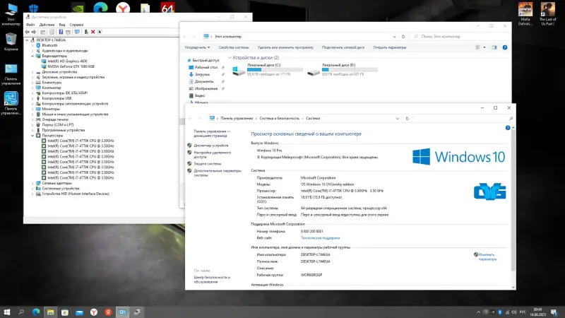Open System window address bar dropdown
Image resolution: width=565 pixels, height=318 pixels.
pos(398,118)
